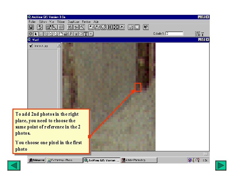Switch to Adobe Photoshop in taskbar
The height and width of the screenshot is (178, 237).
coord(139,160)
